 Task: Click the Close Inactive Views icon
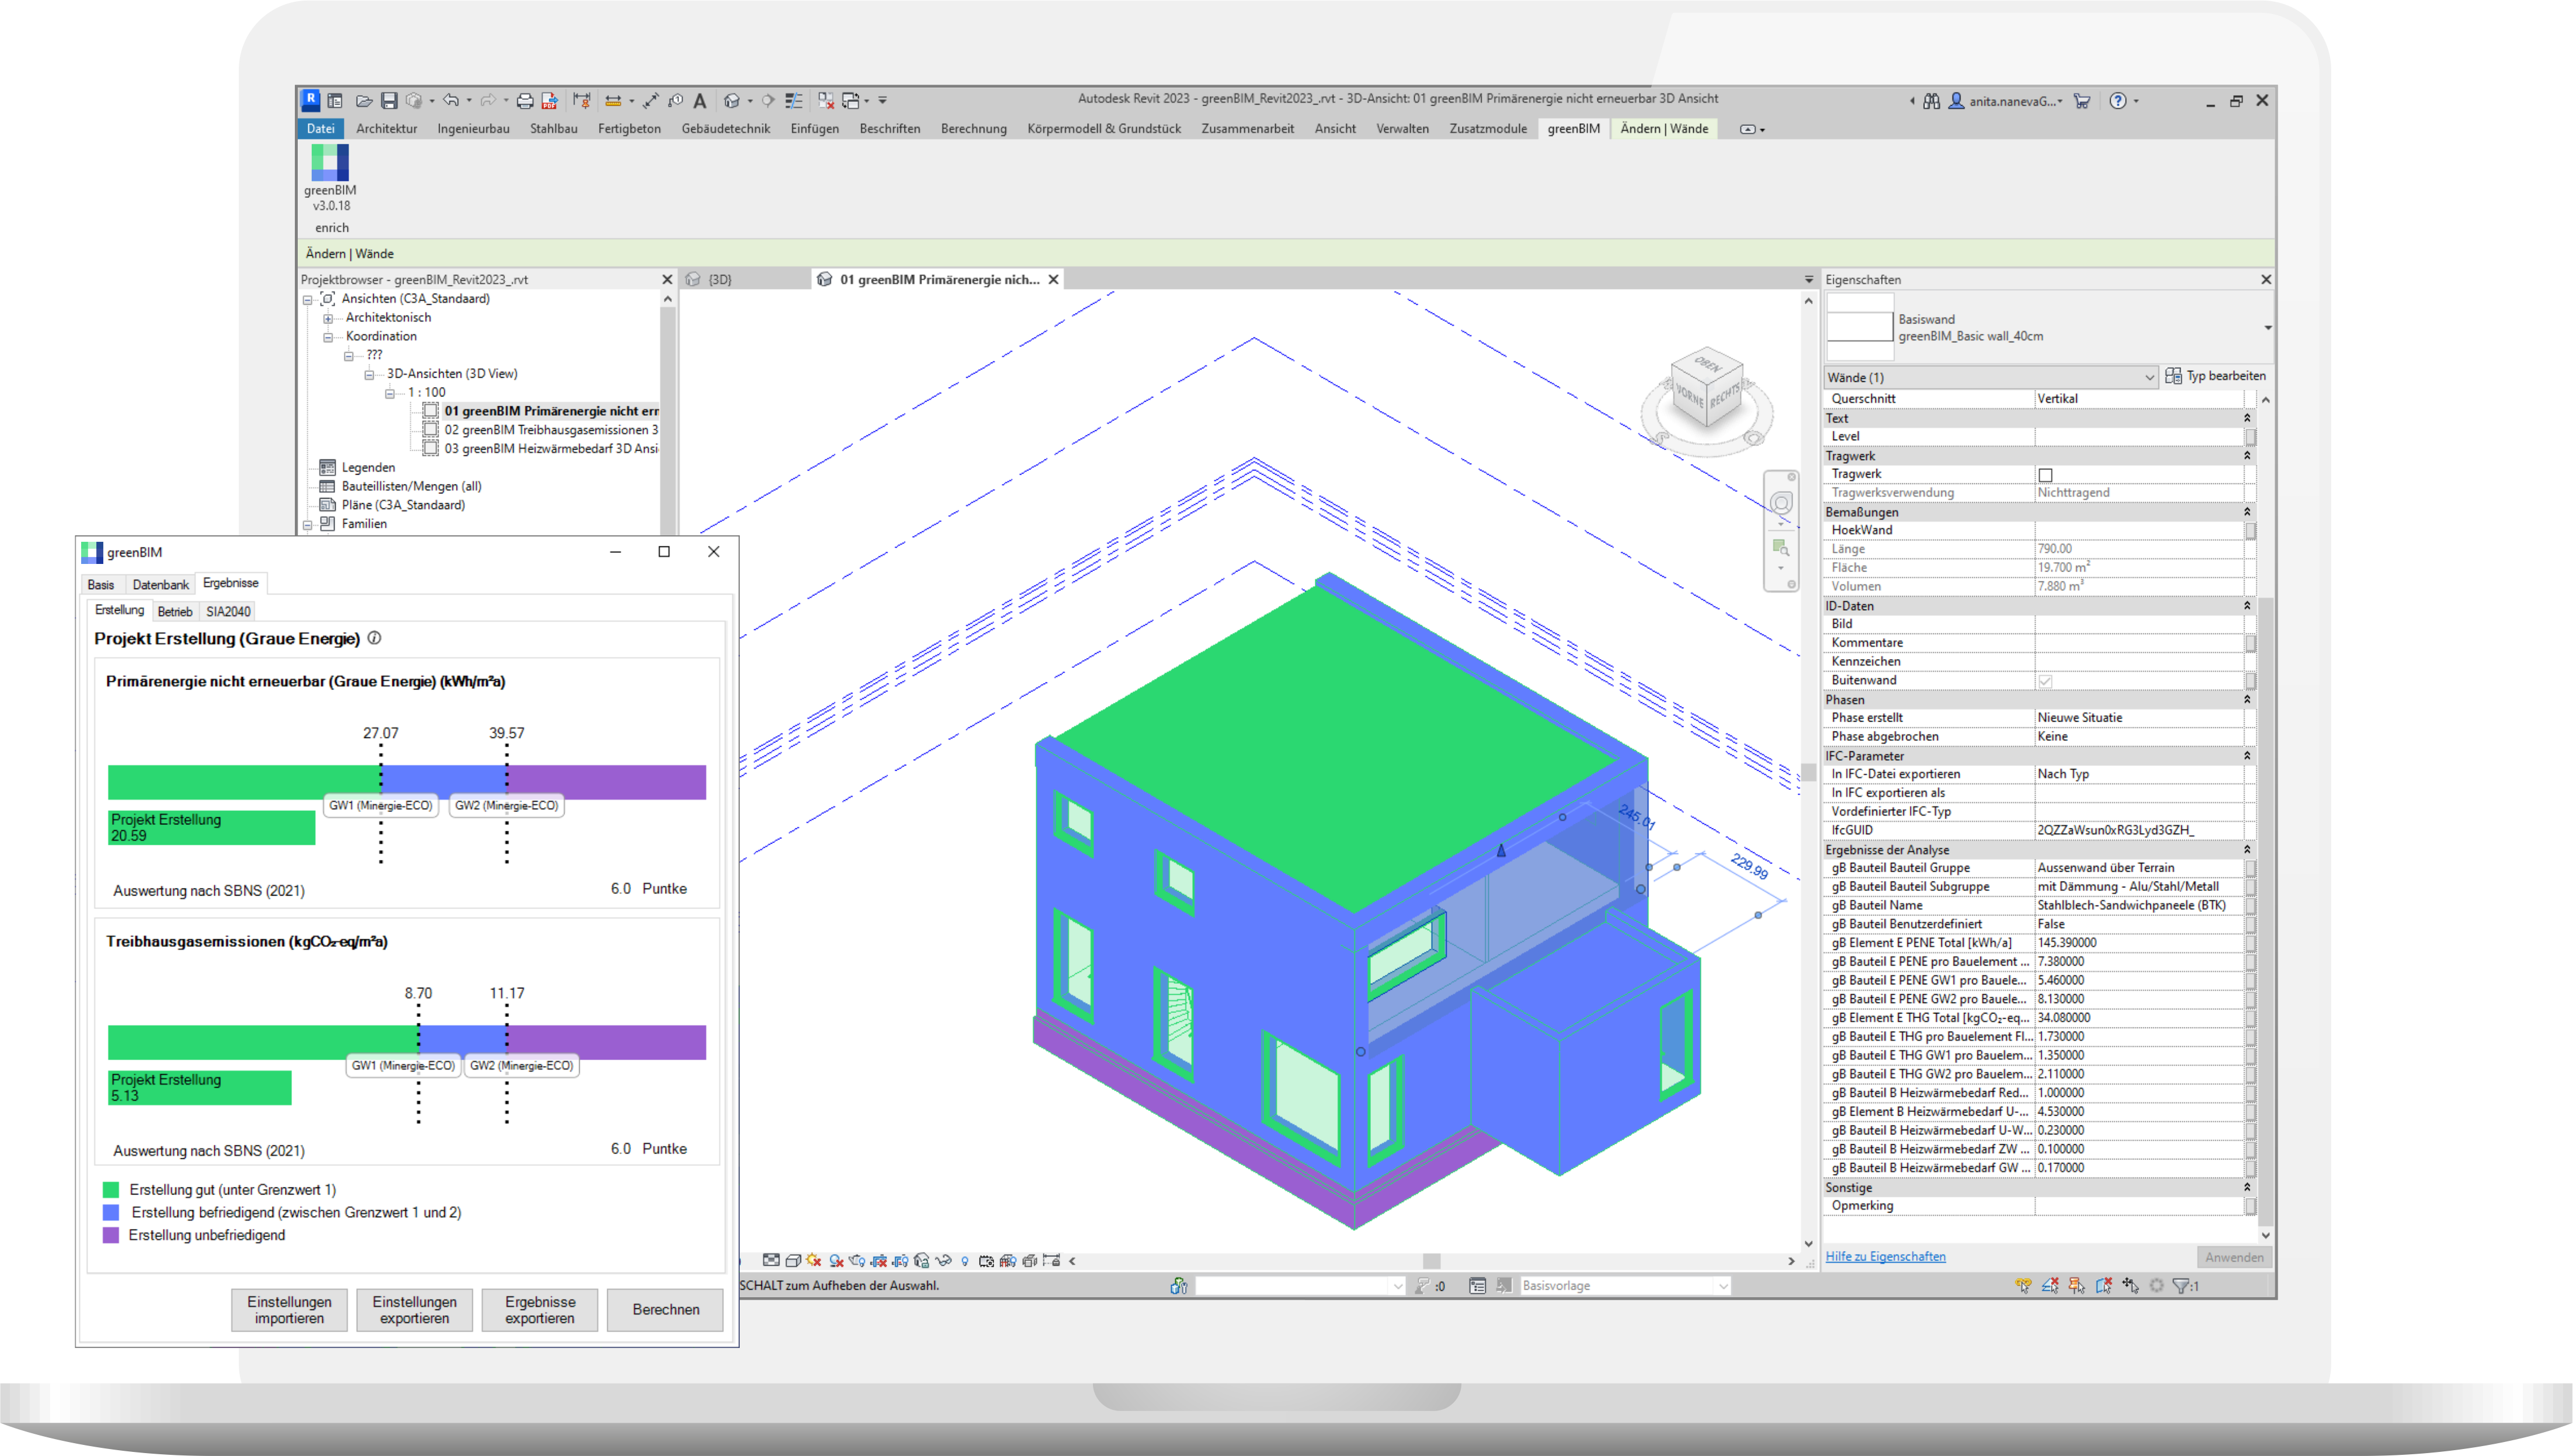[827, 101]
